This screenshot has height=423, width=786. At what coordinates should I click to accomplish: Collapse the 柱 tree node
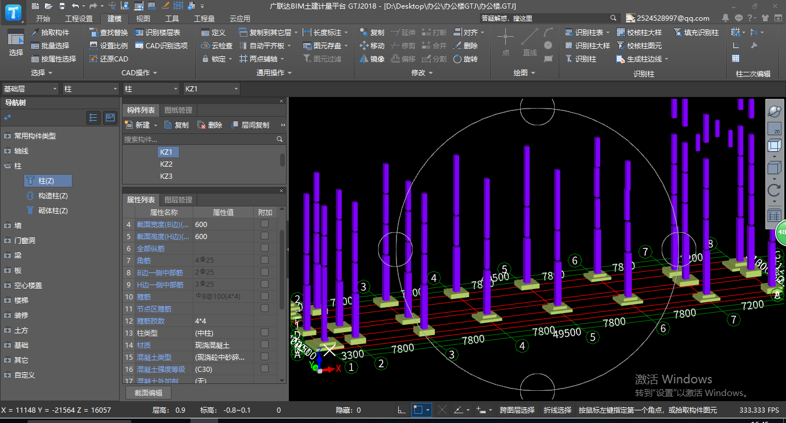pyautogui.click(x=7, y=166)
